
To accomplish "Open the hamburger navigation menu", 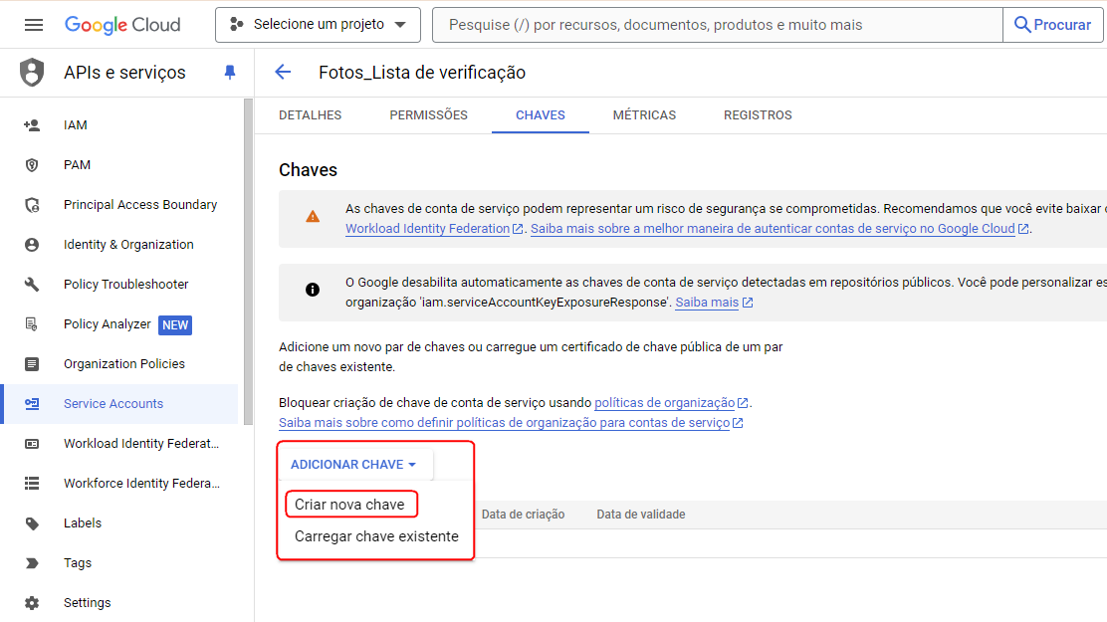I will (33, 25).
